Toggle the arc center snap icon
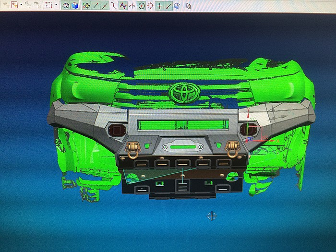This screenshot has width=336, height=252. (x=141, y=6)
